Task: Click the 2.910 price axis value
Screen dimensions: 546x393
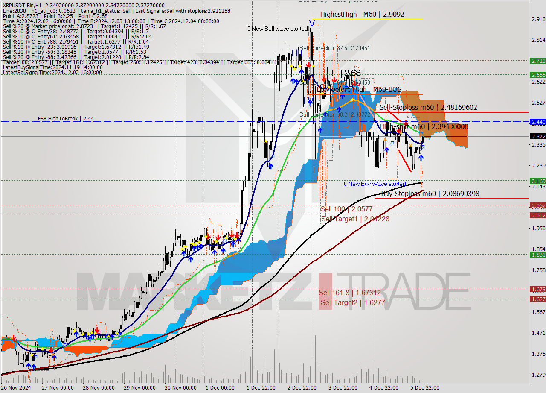Action: click(x=539, y=19)
